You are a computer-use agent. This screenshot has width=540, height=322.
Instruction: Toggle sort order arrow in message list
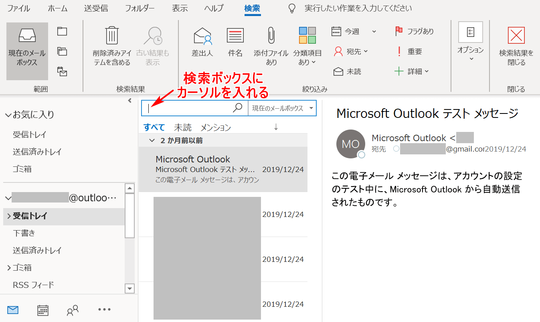click(276, 127)
